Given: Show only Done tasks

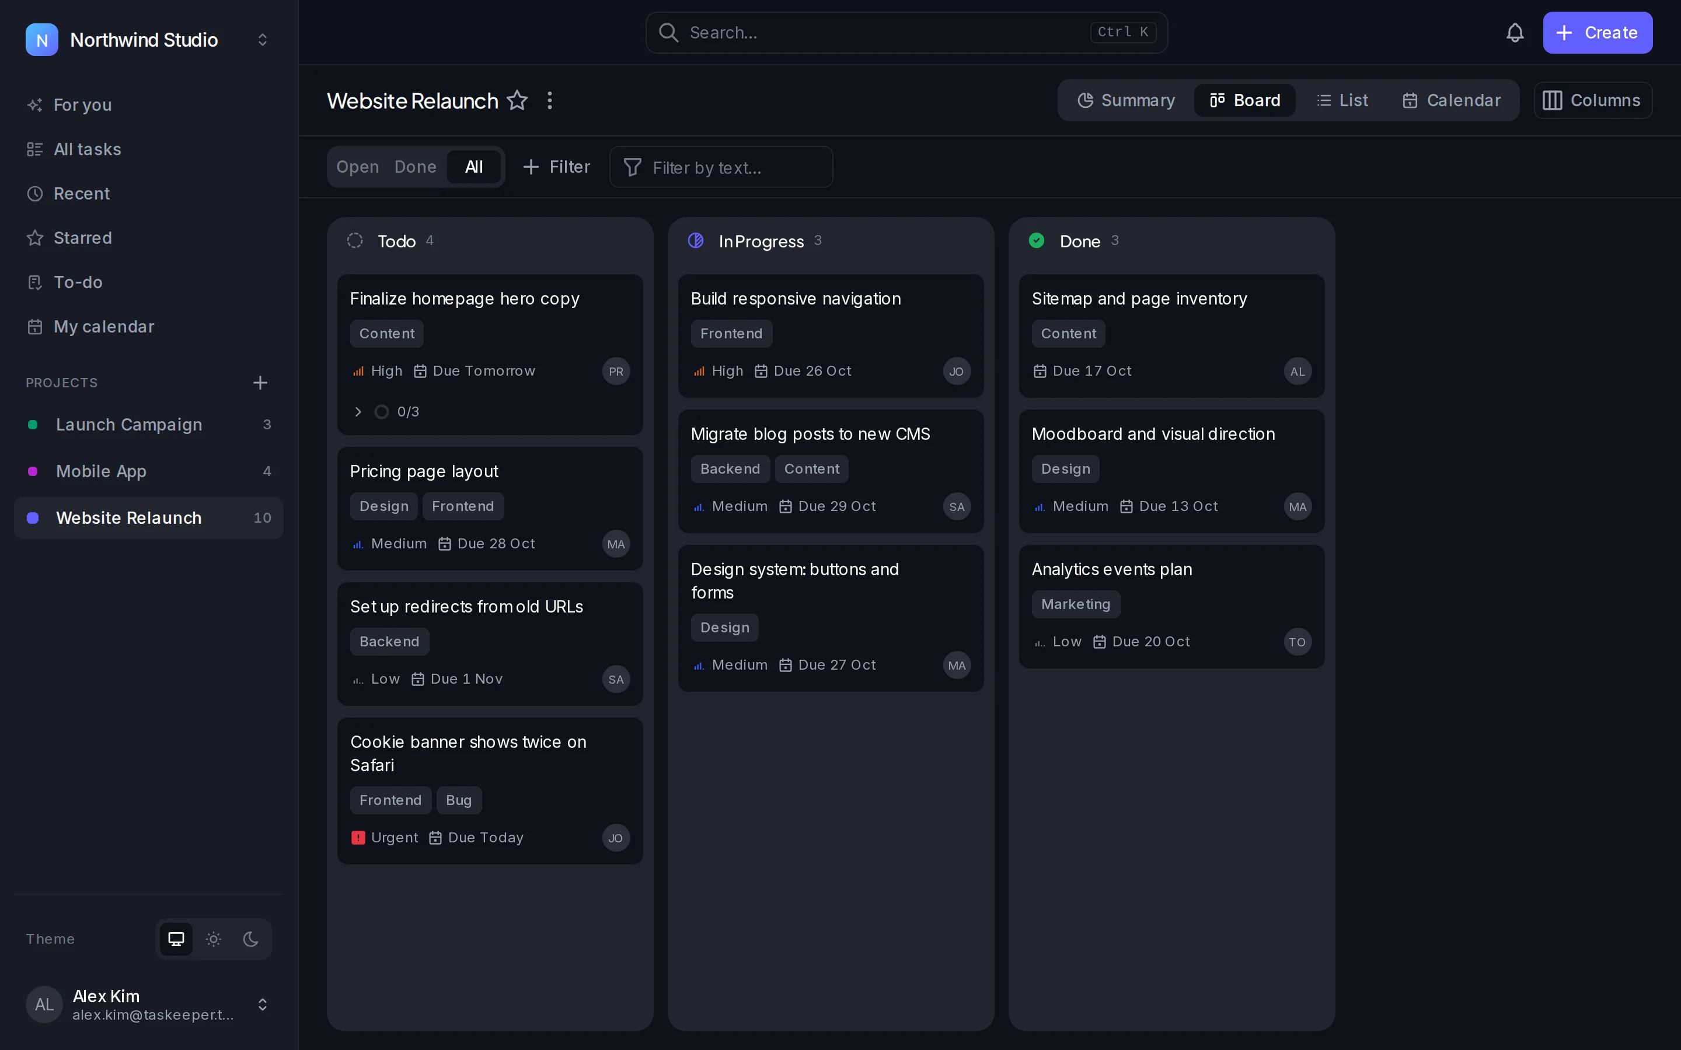Looking at the screenshot, I should pyautogui.click(x=416, y=167).
